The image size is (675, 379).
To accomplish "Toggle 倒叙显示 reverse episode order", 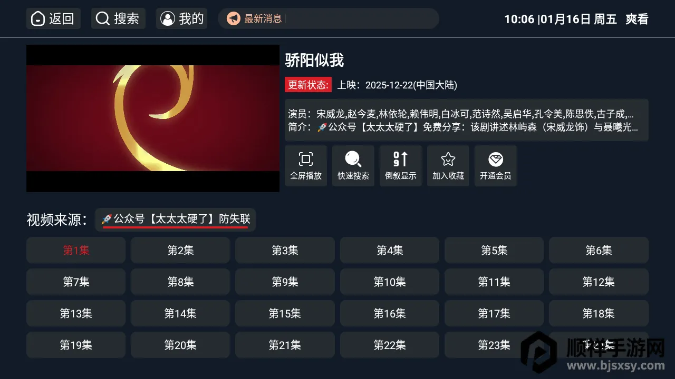I will coord(401,166).
